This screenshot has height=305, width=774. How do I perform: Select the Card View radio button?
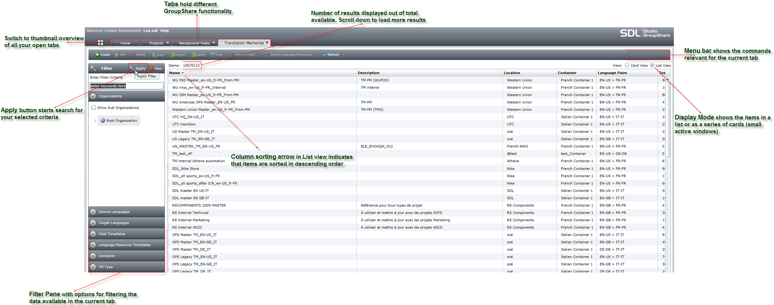click(627, 65)
